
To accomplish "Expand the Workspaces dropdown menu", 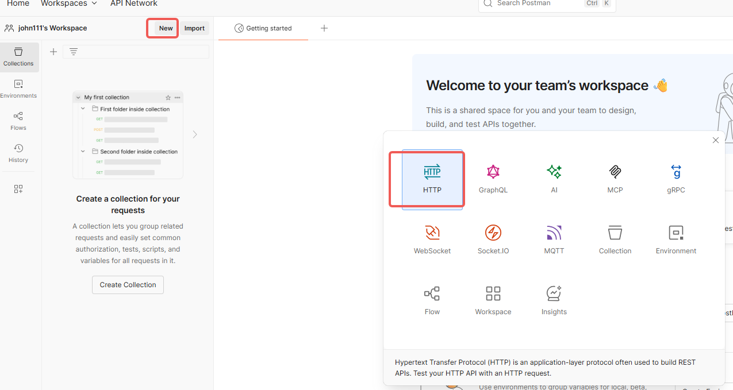I will [68, 3].
